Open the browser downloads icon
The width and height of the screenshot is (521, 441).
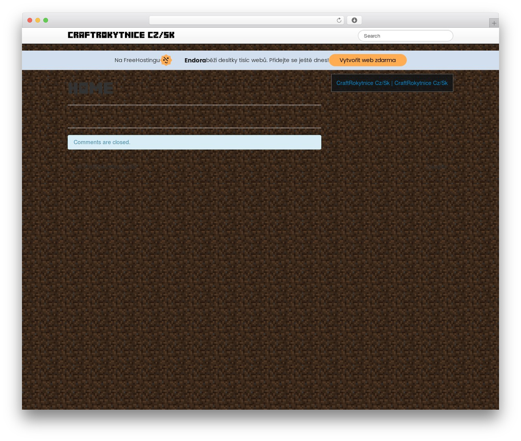(x=355, y=20)
